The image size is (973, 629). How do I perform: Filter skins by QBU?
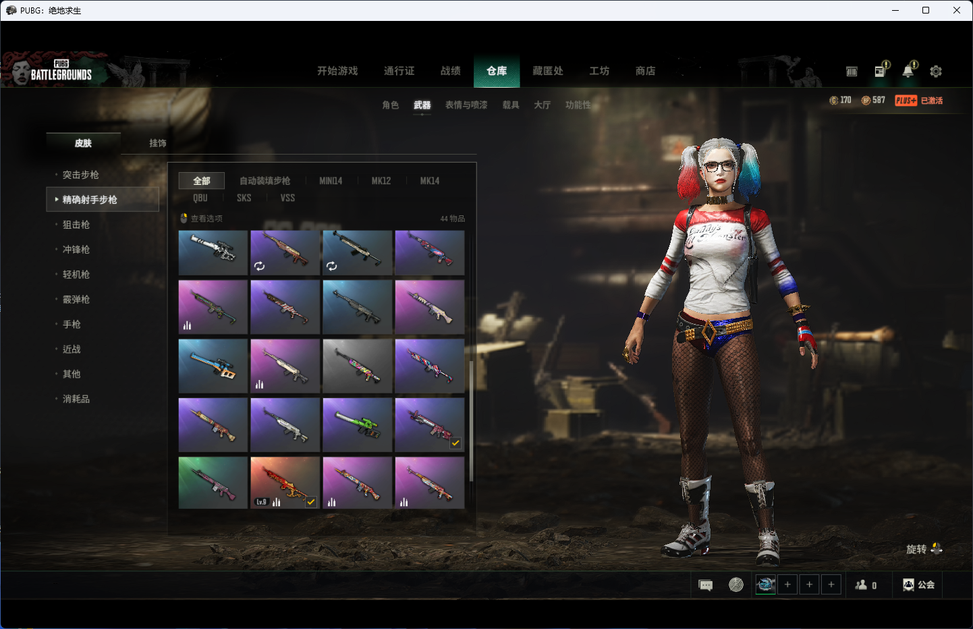click(x=200, y=198)
